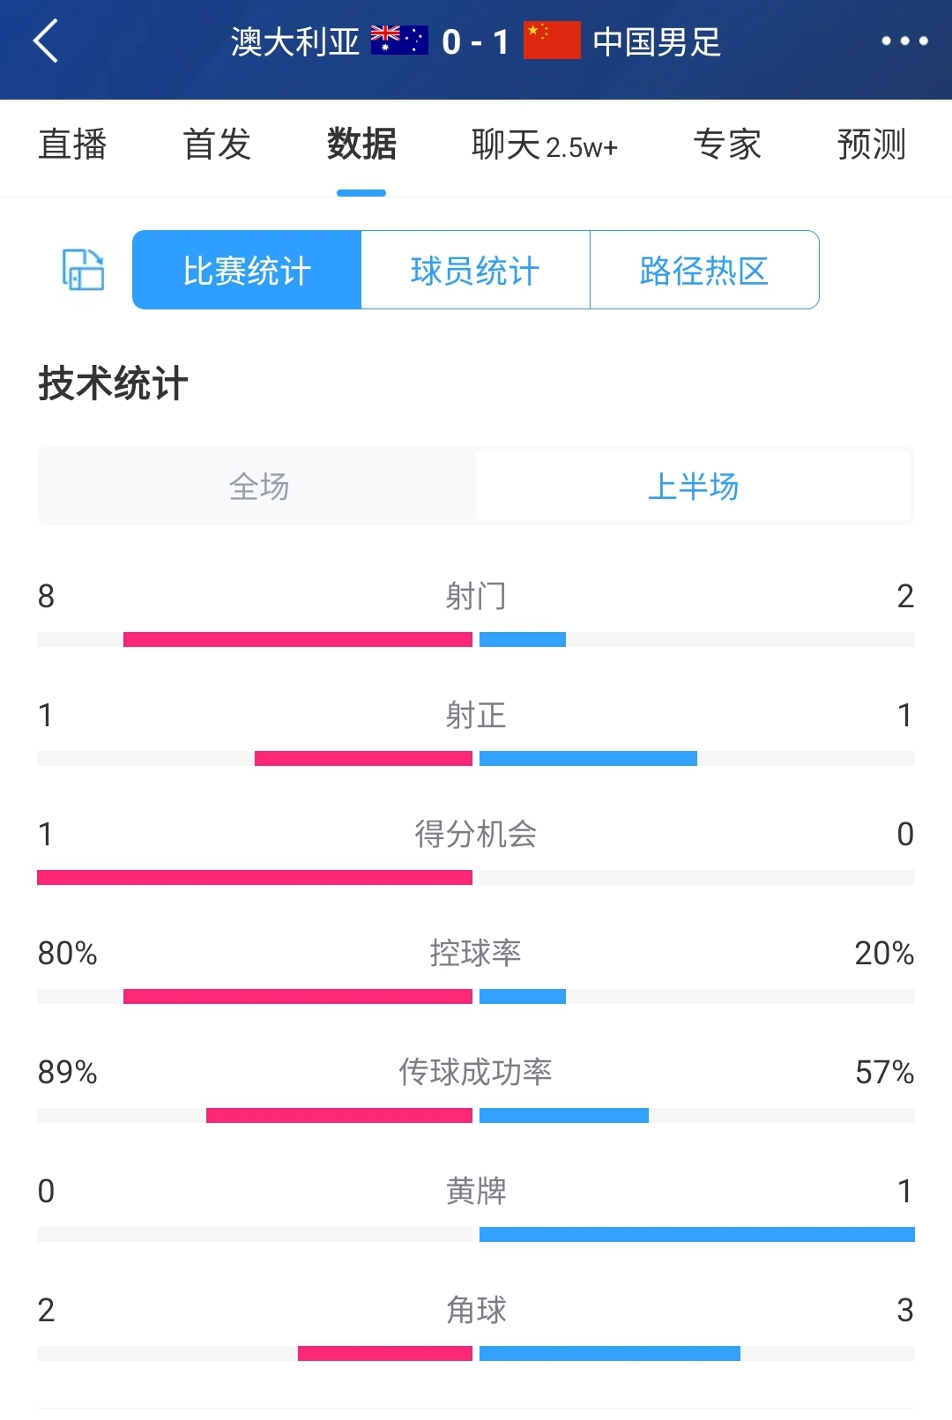Show the 路径热区 heat map
952x1420 pixels.
[704, 270]
